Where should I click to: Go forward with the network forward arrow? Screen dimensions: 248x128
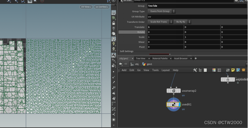pyautogui.click(x=126, y=64)
